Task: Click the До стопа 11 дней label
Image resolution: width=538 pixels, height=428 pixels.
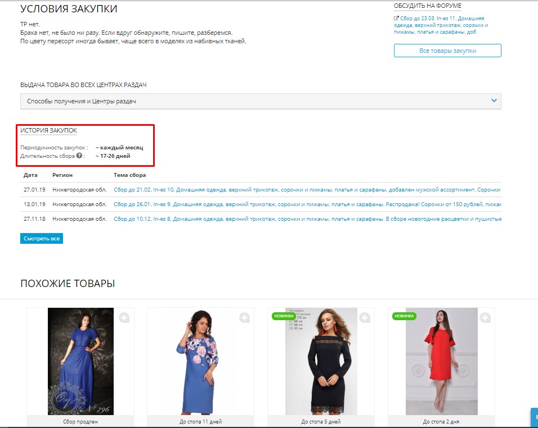Action: (x=201, y=422)
